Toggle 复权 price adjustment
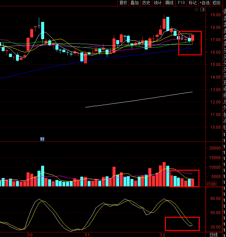The height and width of the screenshot is (237, 226). (123, 3)
